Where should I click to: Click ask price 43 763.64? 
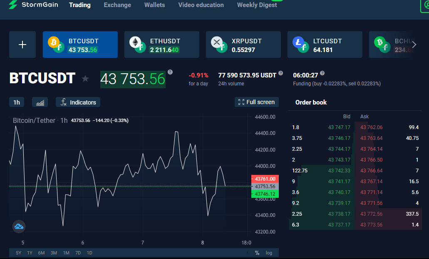pos(371,138)
